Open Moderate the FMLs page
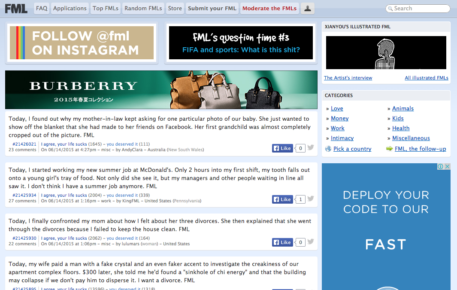 click(x=269, y=8)
